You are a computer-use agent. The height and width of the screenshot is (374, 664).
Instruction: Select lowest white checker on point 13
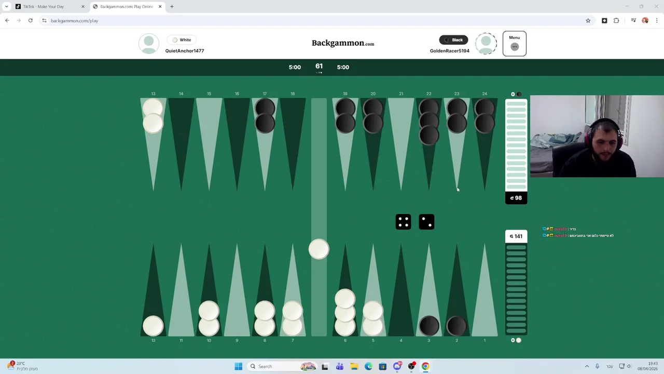[153, 123]
